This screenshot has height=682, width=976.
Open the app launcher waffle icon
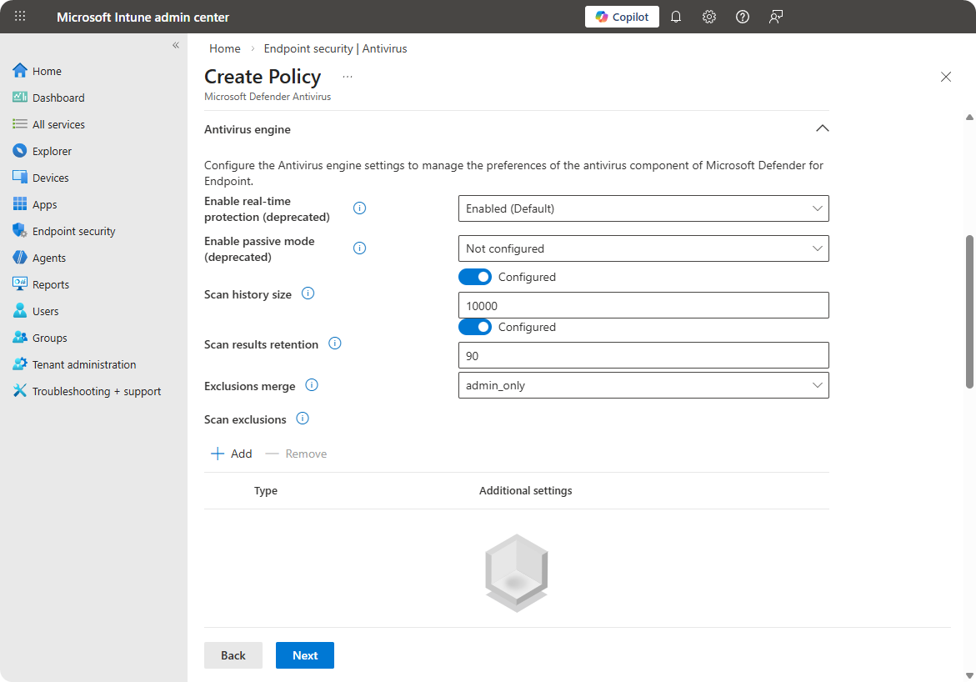20,17
